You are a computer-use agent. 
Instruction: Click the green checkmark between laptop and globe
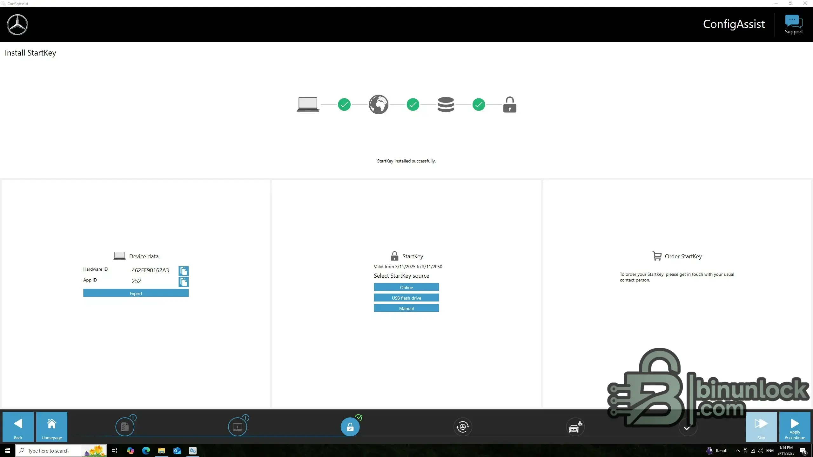tap(344, 104)
